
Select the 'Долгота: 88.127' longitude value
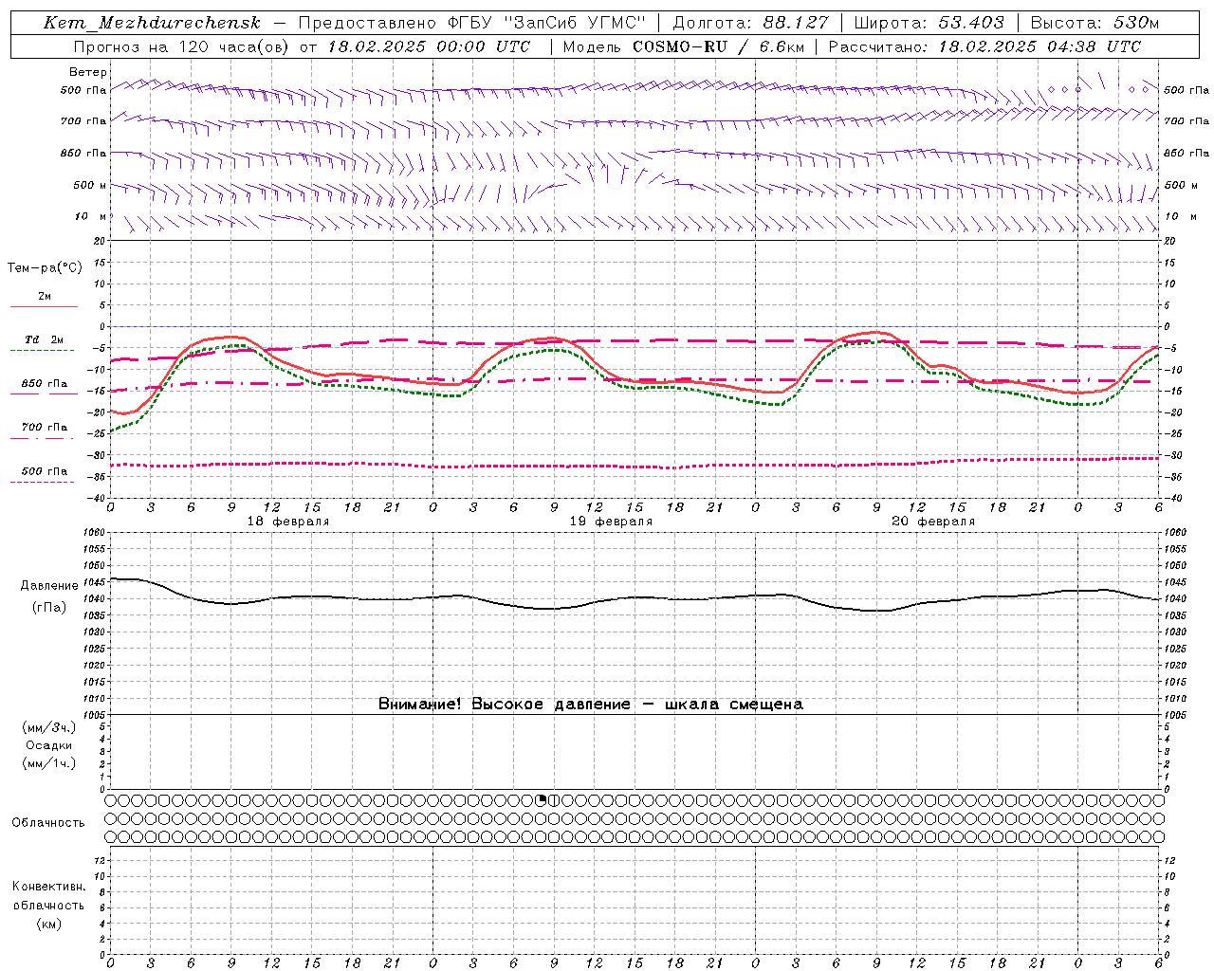[750, 23]
